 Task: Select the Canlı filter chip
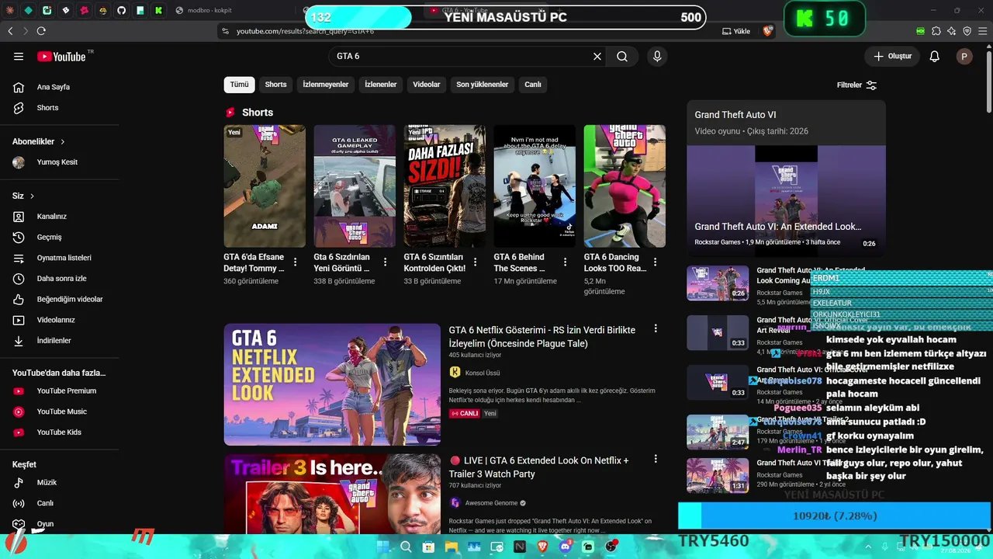tap(533, 85)
